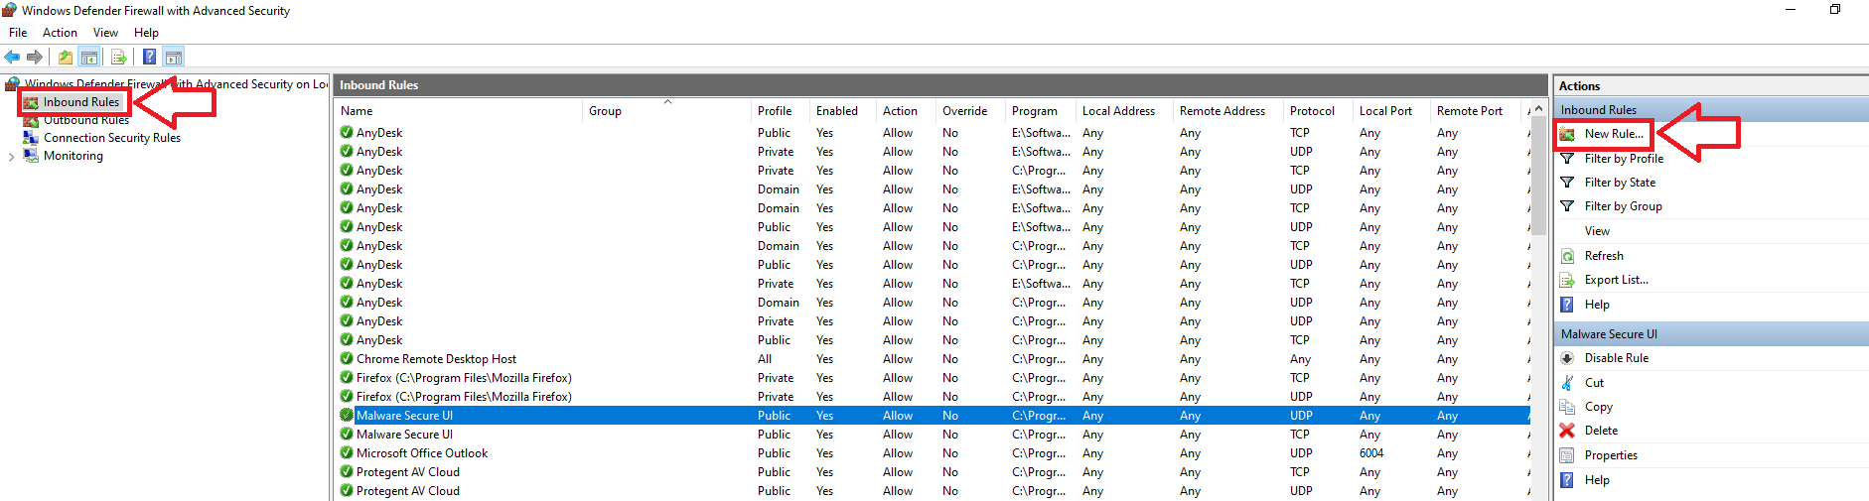Image resolution: width=1869 pixels, height=501 pixels.
Task: Click the Remote Address column header
Action: [x=1227, y=111]
